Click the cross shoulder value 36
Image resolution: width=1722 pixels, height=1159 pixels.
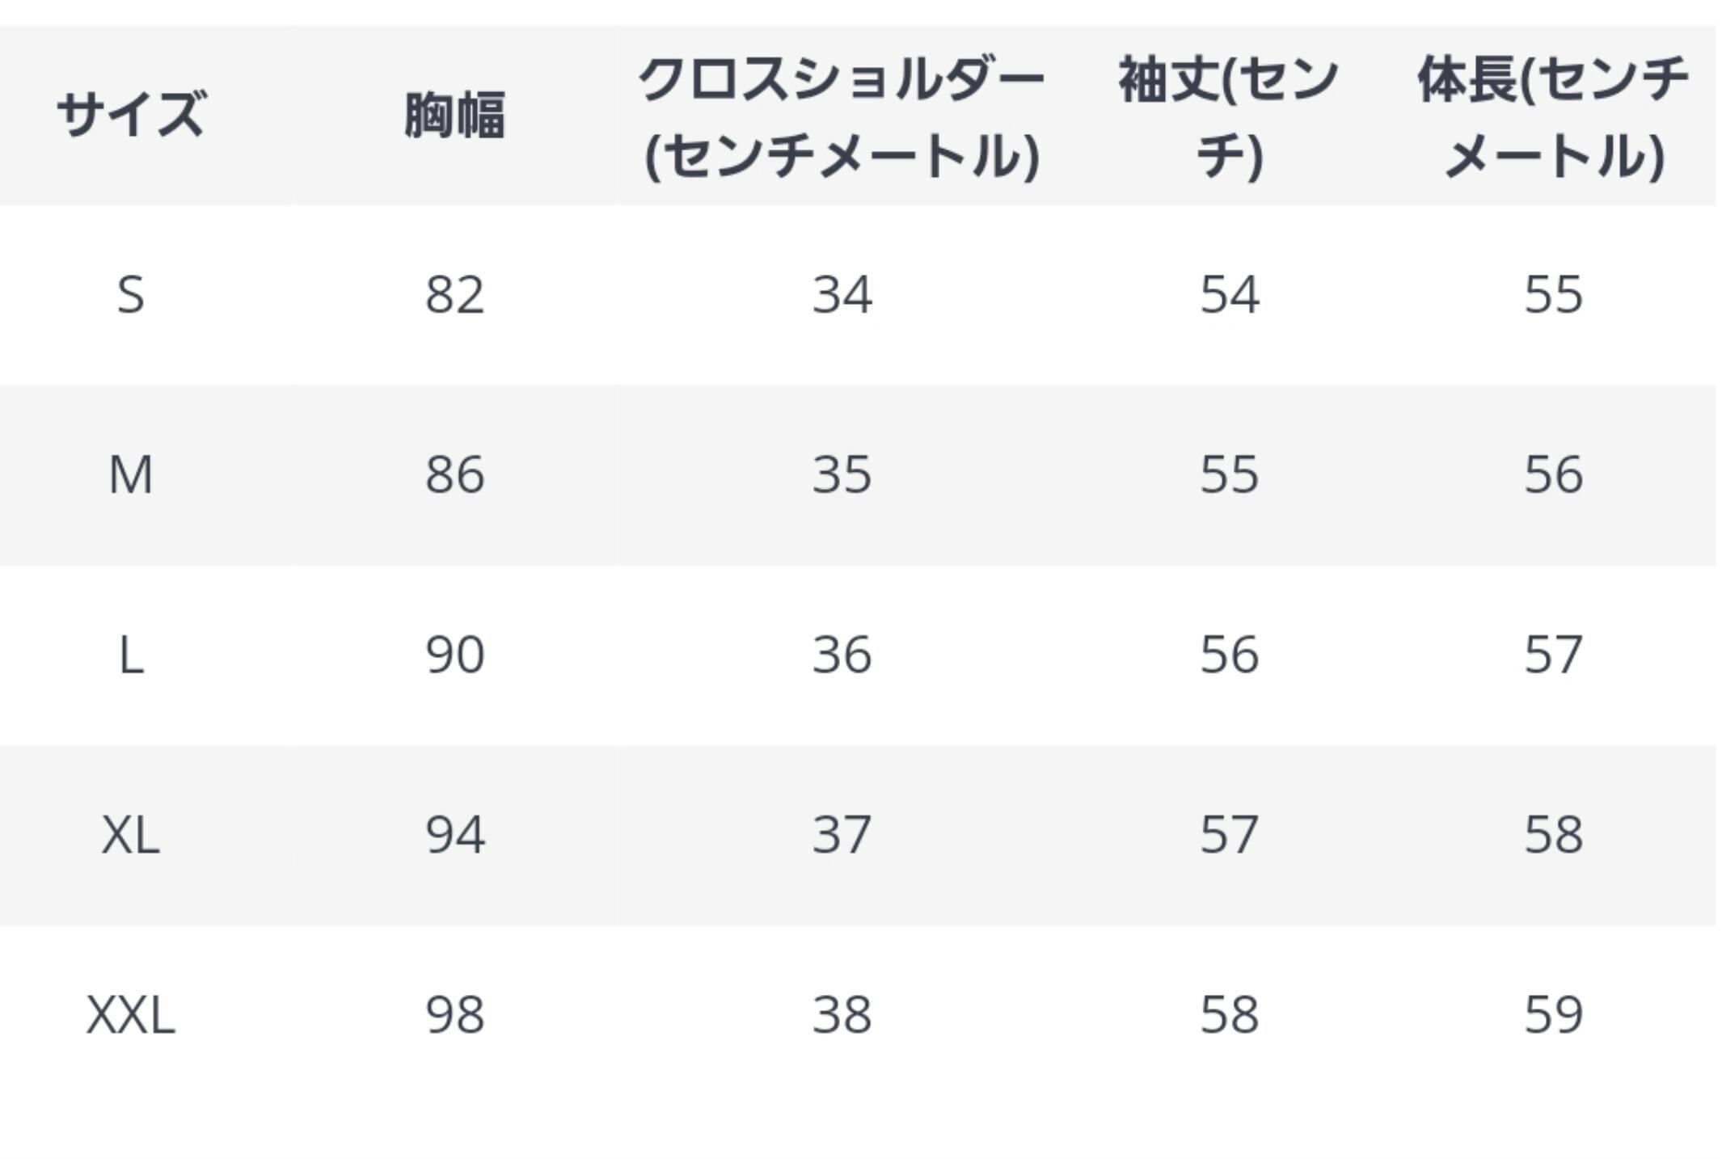tap(842, 655)
